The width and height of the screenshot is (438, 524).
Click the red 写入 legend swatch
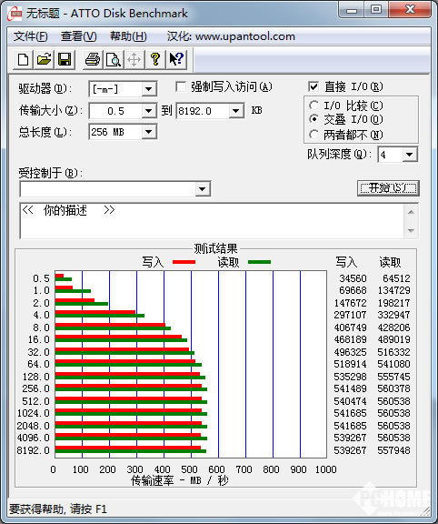[184, 262]
